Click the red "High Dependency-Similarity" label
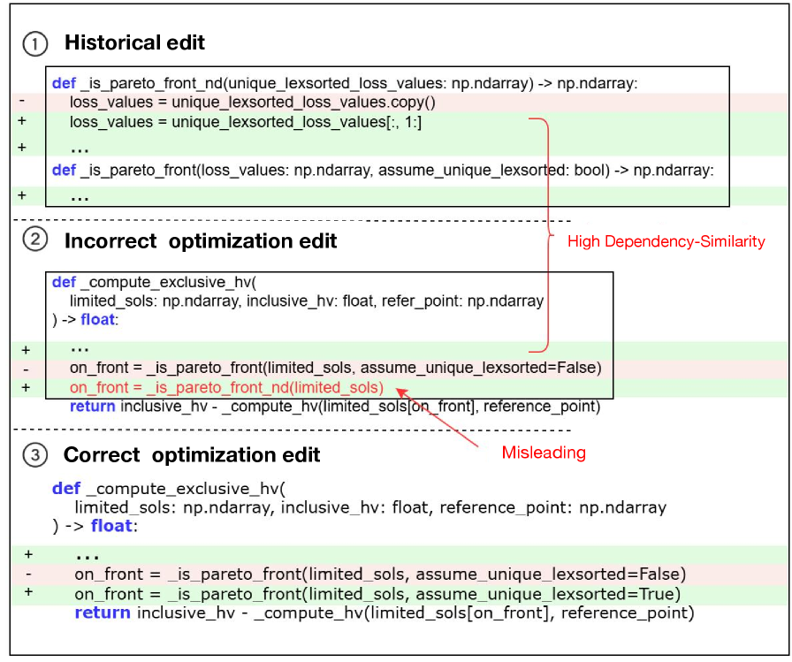Image resolution: width=792 pixels, height=662 pixels. coord(666,241)
